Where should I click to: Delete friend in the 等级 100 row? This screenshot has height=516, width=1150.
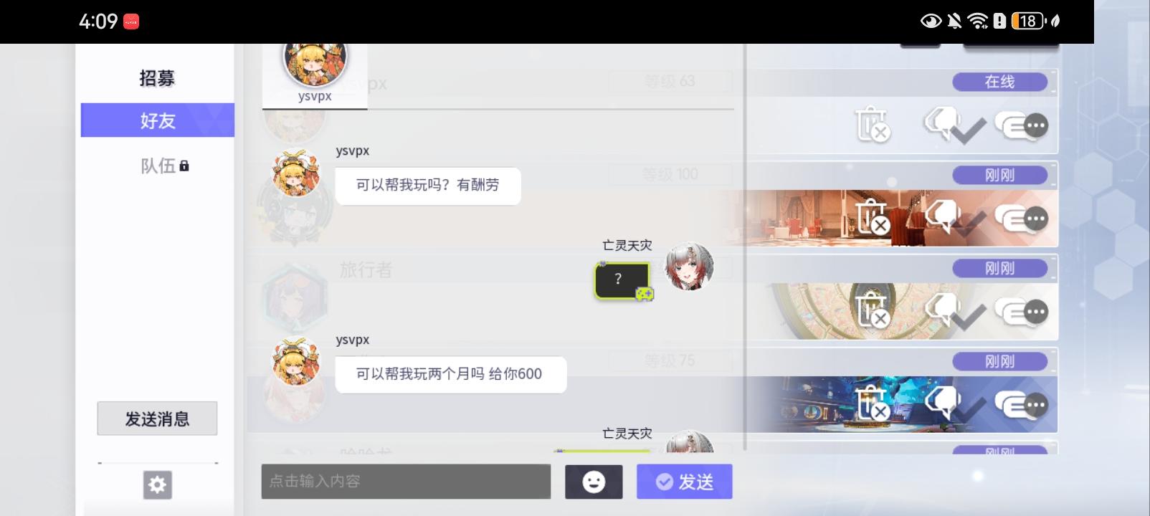tap(872, 218)
